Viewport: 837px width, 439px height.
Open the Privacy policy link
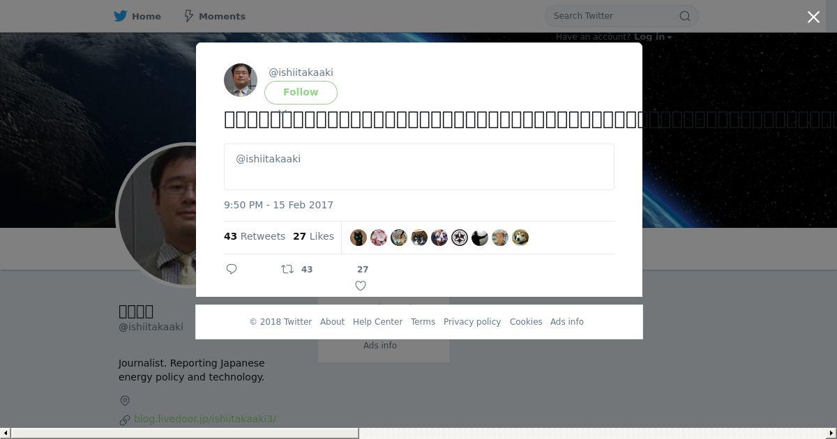tap(472, 322)
